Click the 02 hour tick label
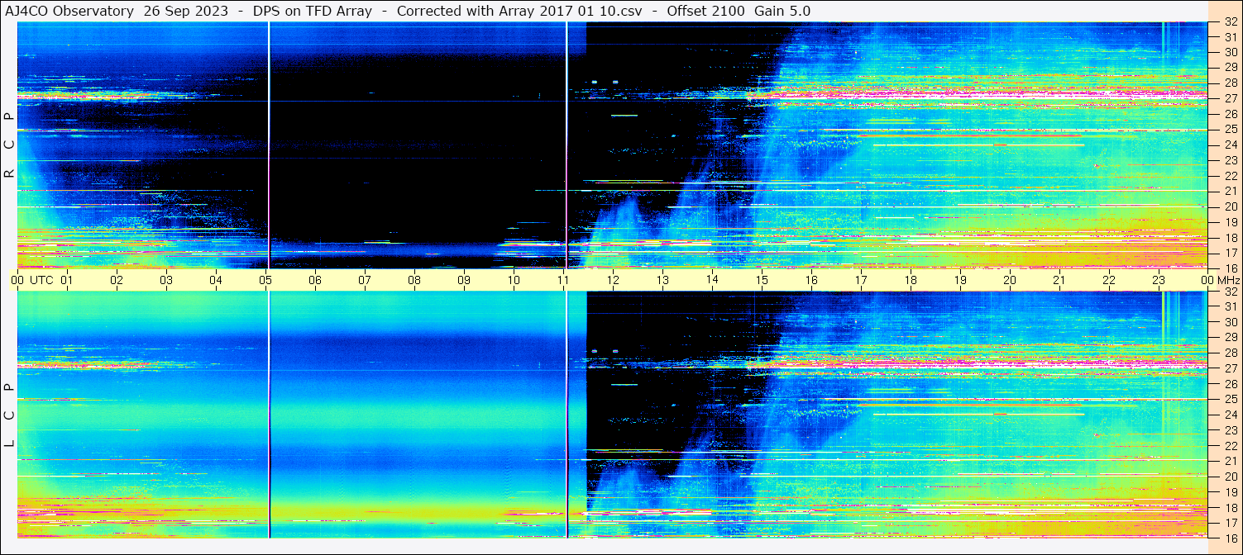The height and width of the screenshot is (555, 1243). click(x=117, y=280)
